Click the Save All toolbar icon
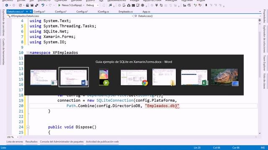This screenshot has height=150, width=268. (36, 5)
